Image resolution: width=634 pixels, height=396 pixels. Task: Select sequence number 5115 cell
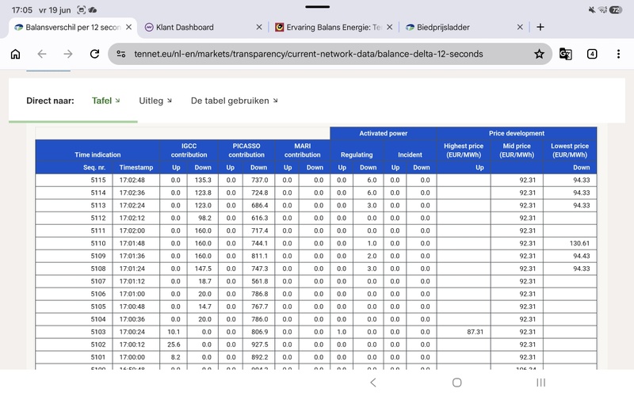click(74, 180)
